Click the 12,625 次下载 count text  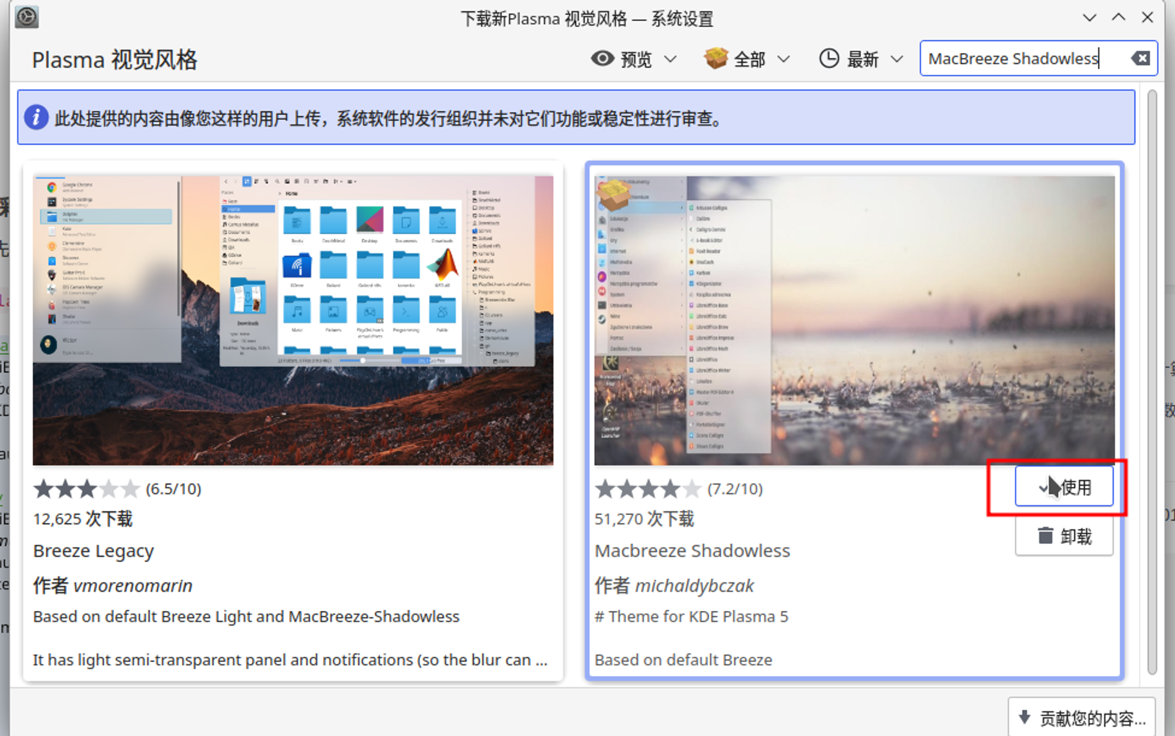click(83, 519)
